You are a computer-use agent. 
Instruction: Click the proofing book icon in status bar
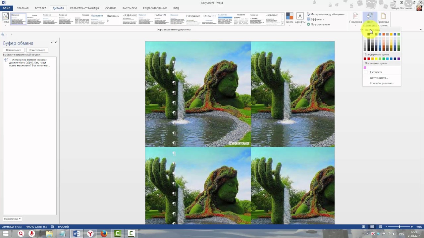click(x=53, y=227)
